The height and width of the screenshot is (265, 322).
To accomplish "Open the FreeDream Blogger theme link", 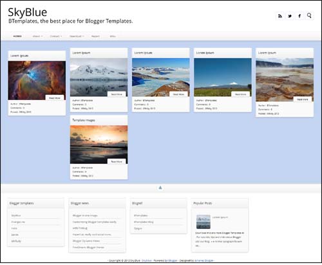I will (88, 248).
